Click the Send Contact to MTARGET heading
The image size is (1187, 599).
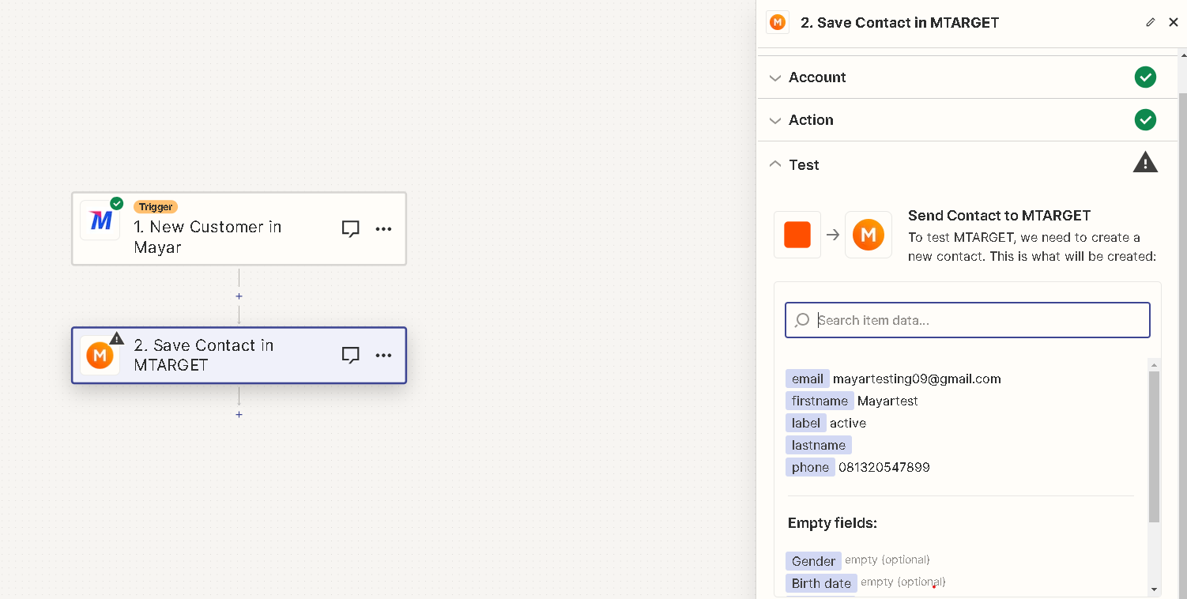[999, 215]
